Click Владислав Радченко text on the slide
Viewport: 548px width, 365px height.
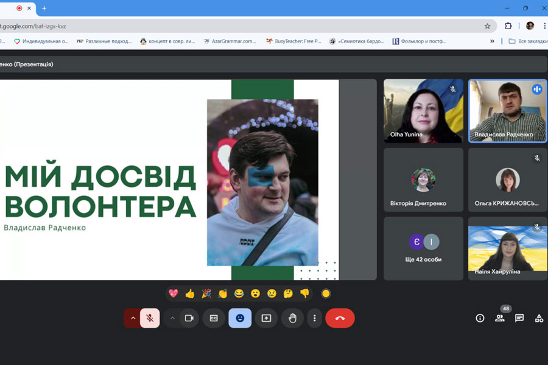tap(44, 228)
